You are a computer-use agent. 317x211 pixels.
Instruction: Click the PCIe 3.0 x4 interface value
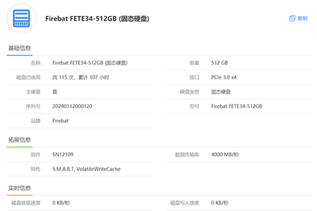click(x=224, y=77)
